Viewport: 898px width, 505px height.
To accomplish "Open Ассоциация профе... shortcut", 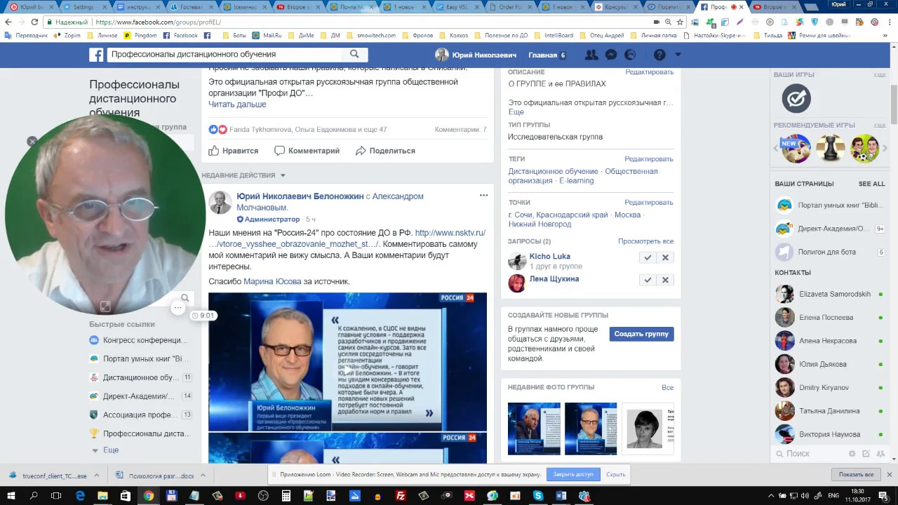I will tap(140, 415).
